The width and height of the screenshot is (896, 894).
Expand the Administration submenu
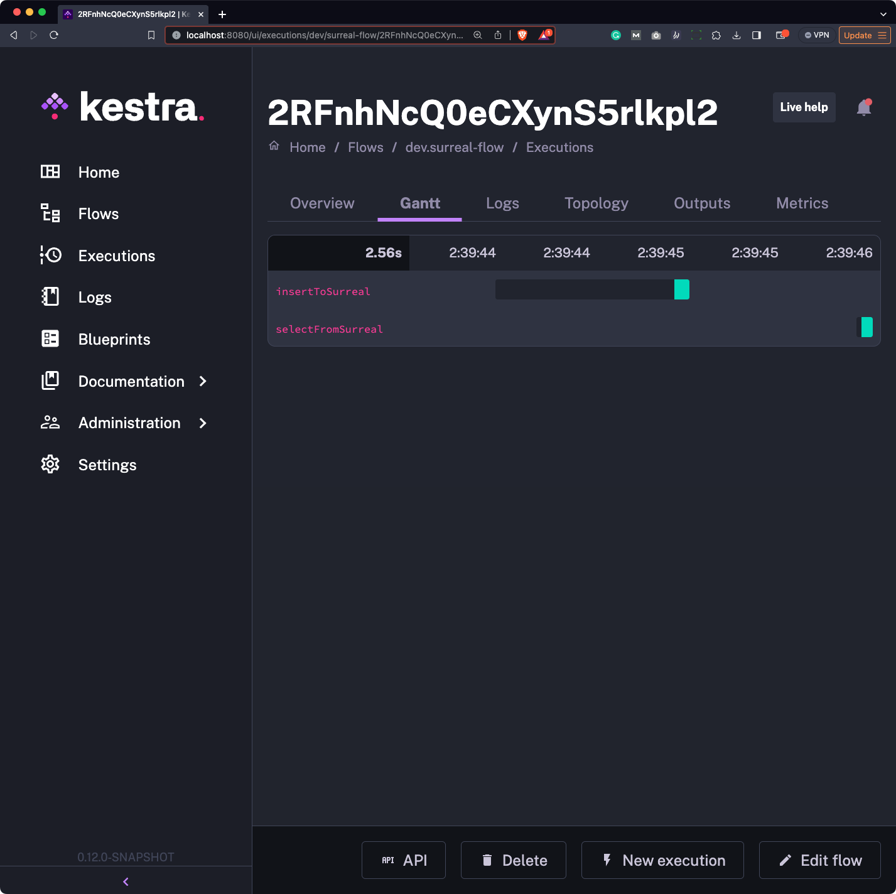203,423
